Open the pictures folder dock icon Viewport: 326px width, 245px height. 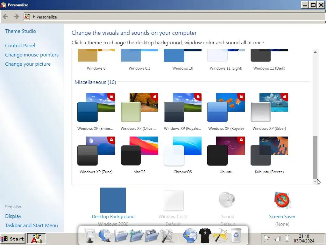point(152,235)
